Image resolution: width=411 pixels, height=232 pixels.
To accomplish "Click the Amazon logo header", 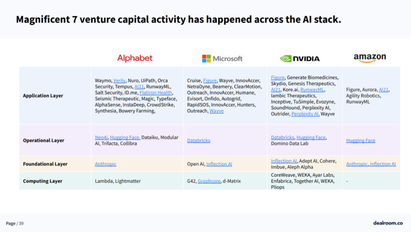I will [370, 58].
